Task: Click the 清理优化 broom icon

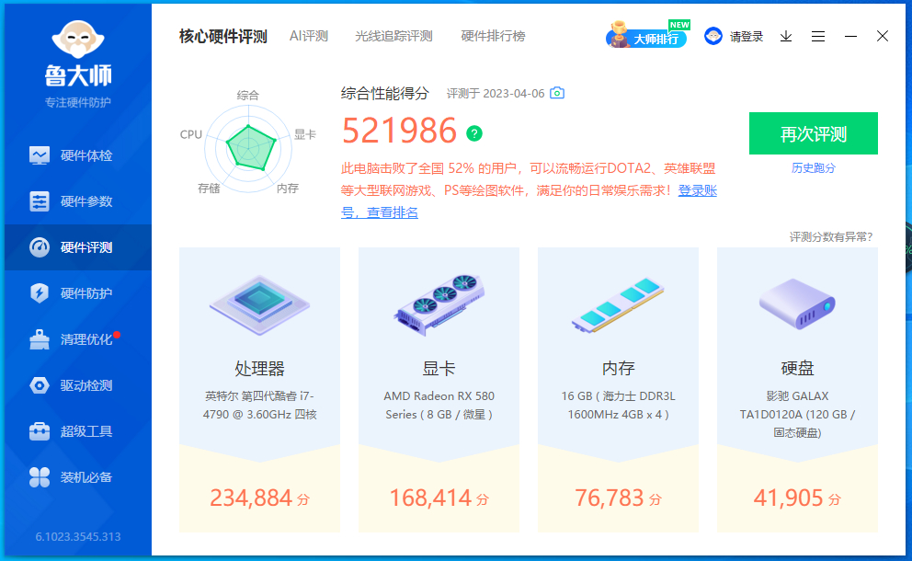Action: coord(40,339)
